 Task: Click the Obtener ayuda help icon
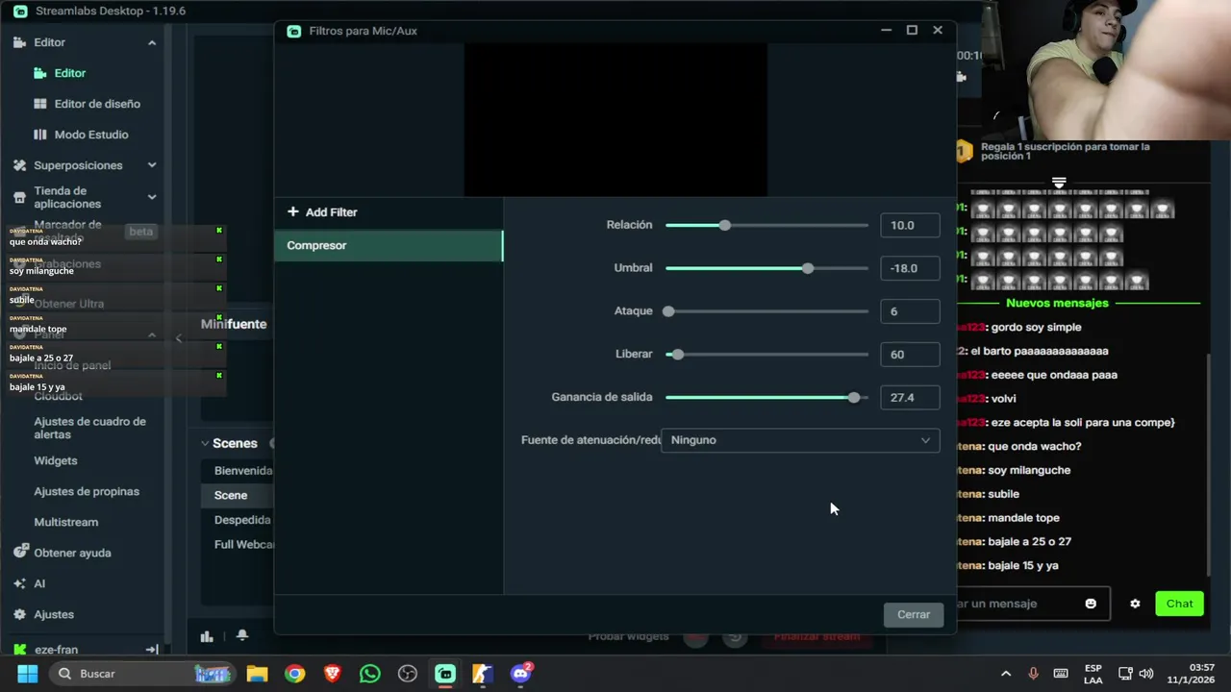(x=19, y=553)
